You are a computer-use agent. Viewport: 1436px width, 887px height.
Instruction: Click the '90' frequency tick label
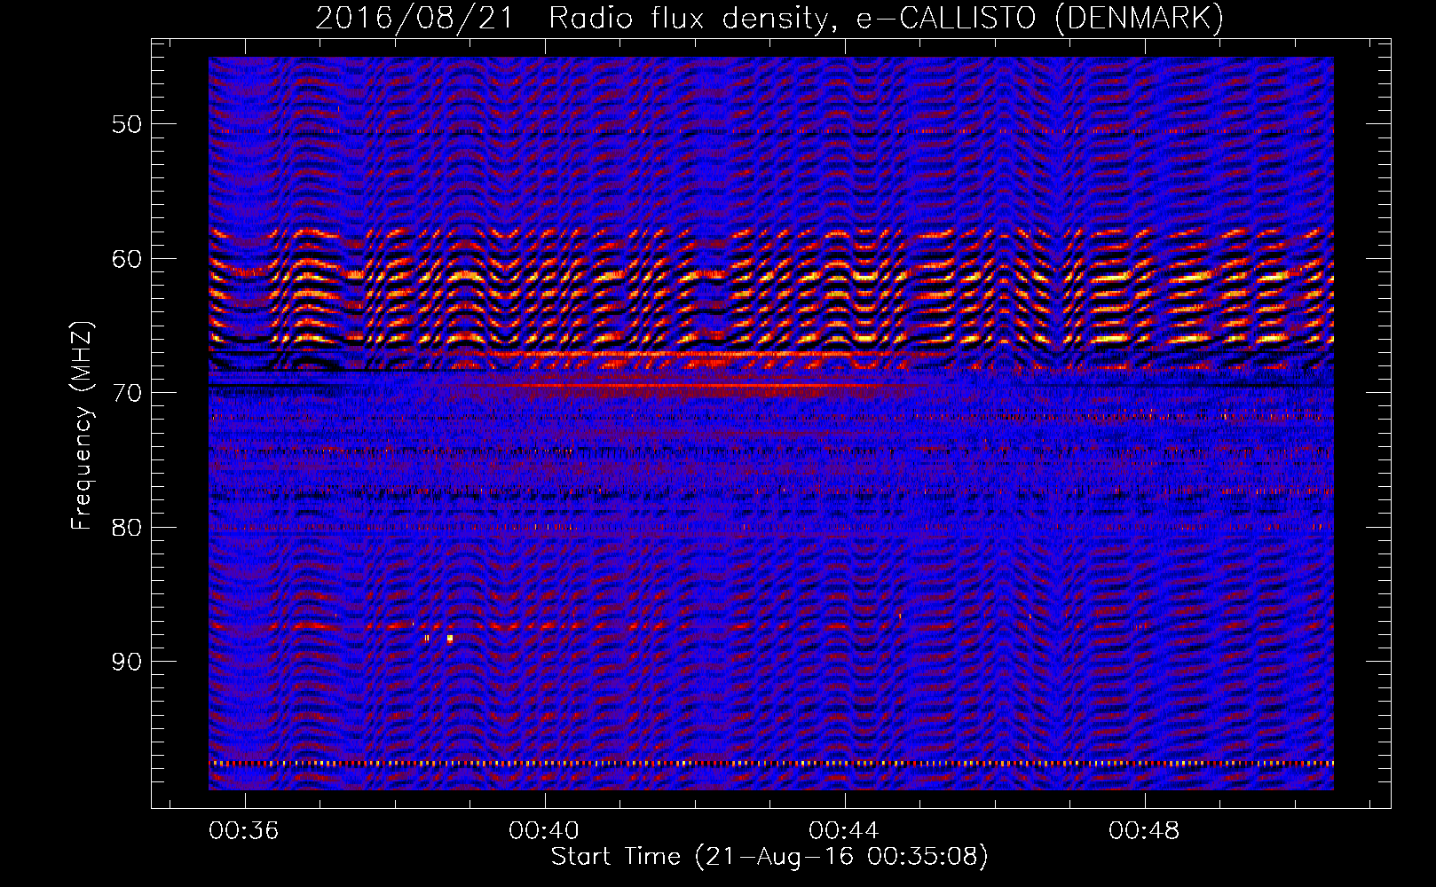(x=127, y=663)
